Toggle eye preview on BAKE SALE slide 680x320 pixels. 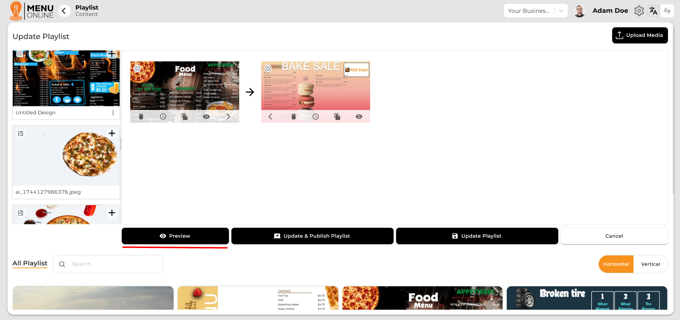(359, 117)
